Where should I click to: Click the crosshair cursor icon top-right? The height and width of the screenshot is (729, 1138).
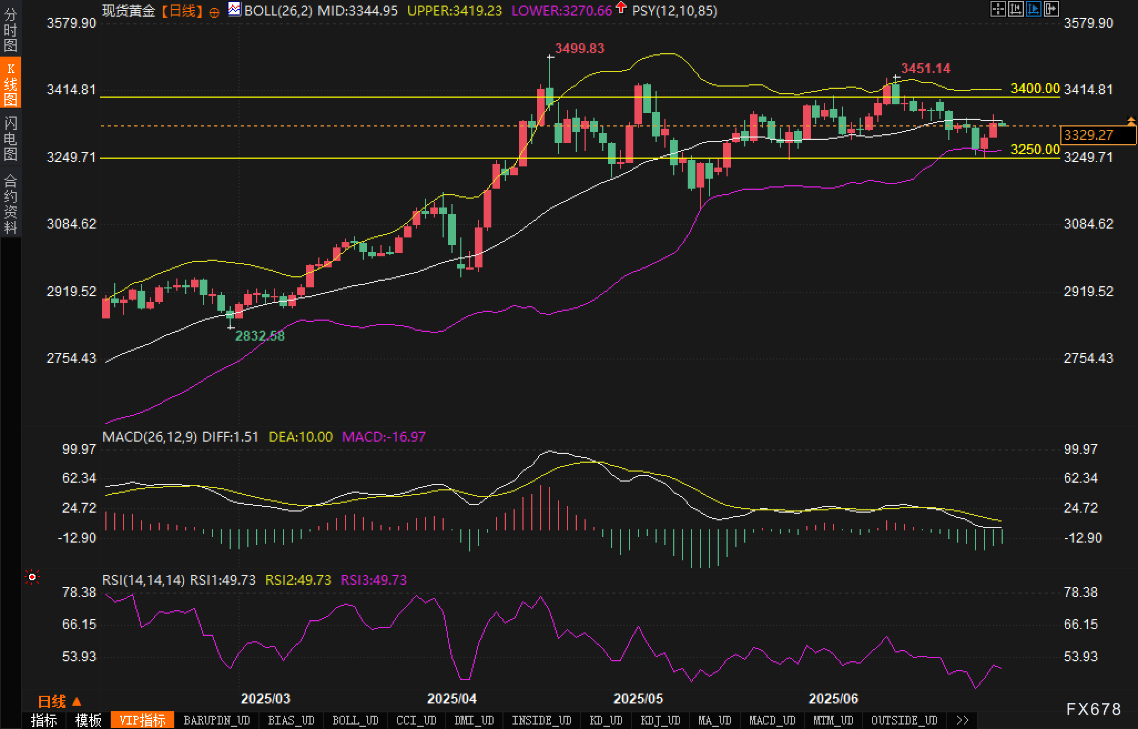point(998,9)
